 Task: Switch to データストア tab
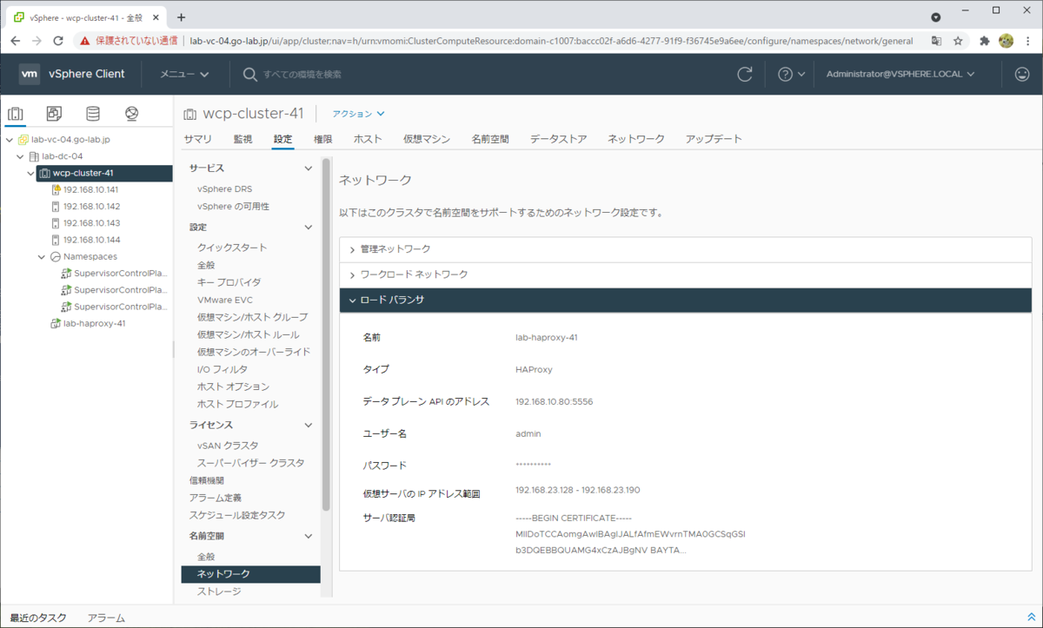(558, 139)
